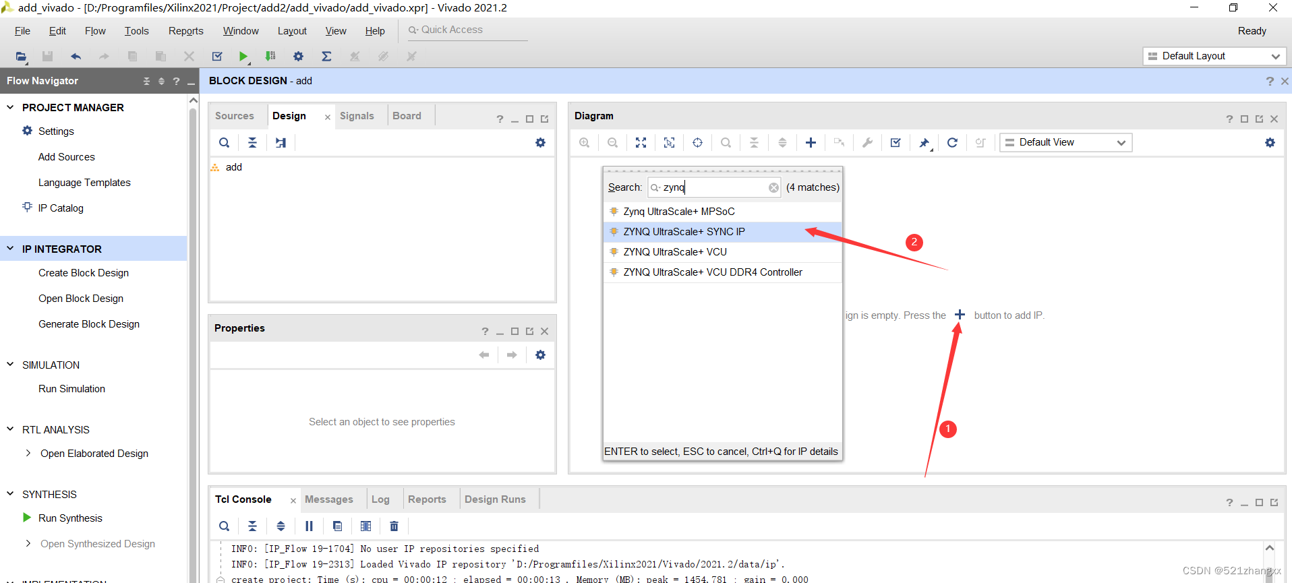
Task: Switch to Board tab
Action: click(407, 116)
